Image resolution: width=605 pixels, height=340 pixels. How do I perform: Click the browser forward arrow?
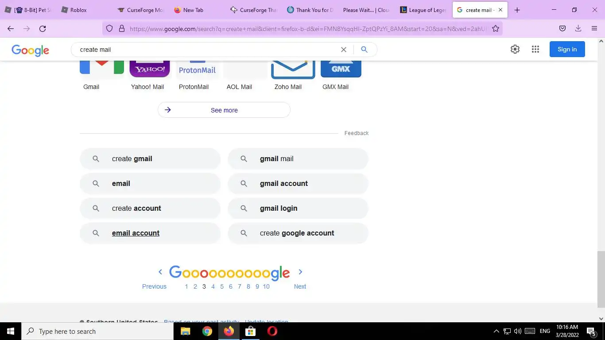(27, 28)
